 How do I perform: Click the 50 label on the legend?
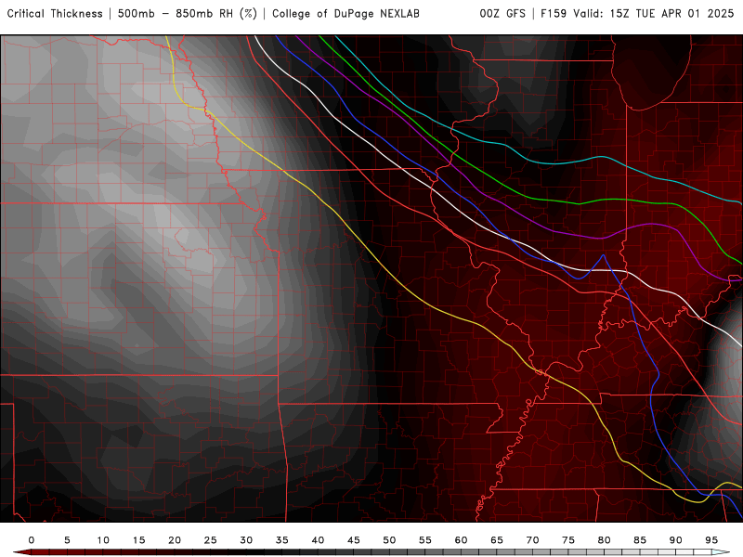point(389,540)
